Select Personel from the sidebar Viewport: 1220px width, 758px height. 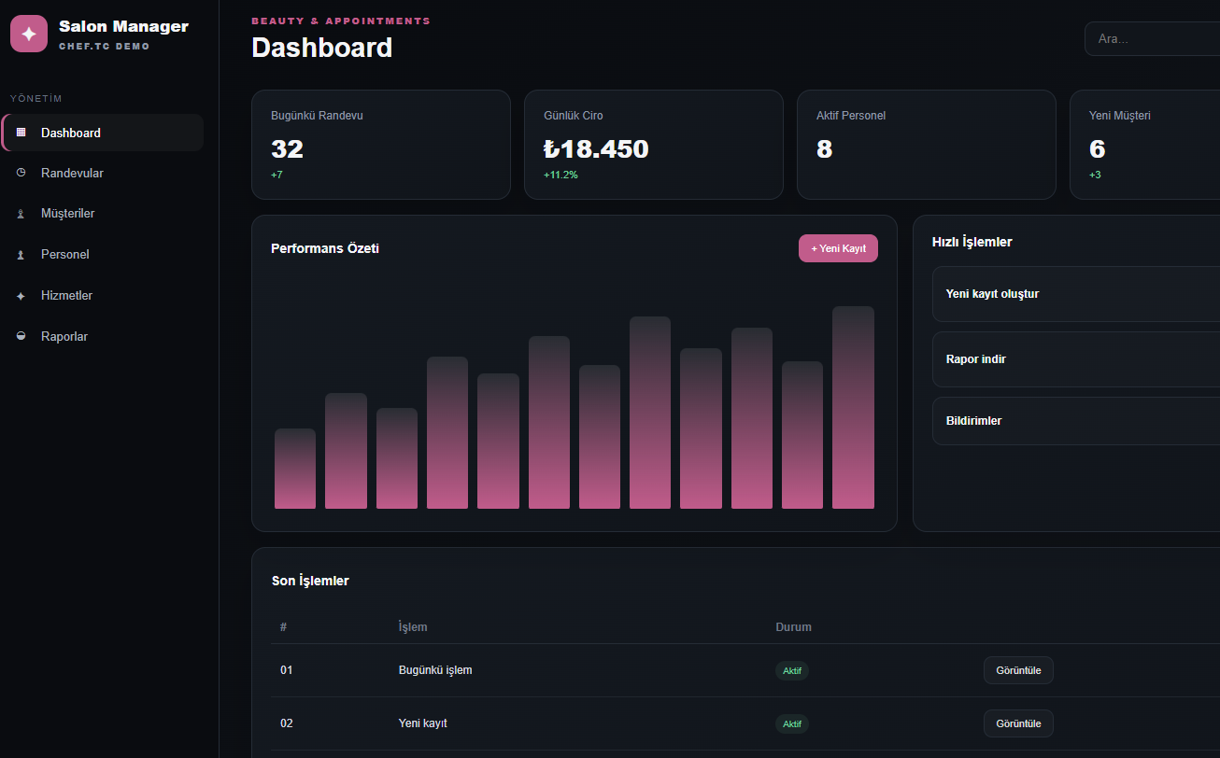tap(103, 255)
